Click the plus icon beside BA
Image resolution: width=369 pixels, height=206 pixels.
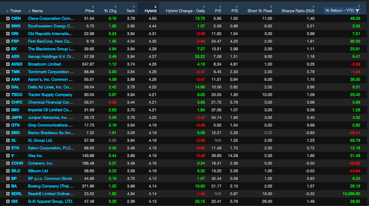8,186
